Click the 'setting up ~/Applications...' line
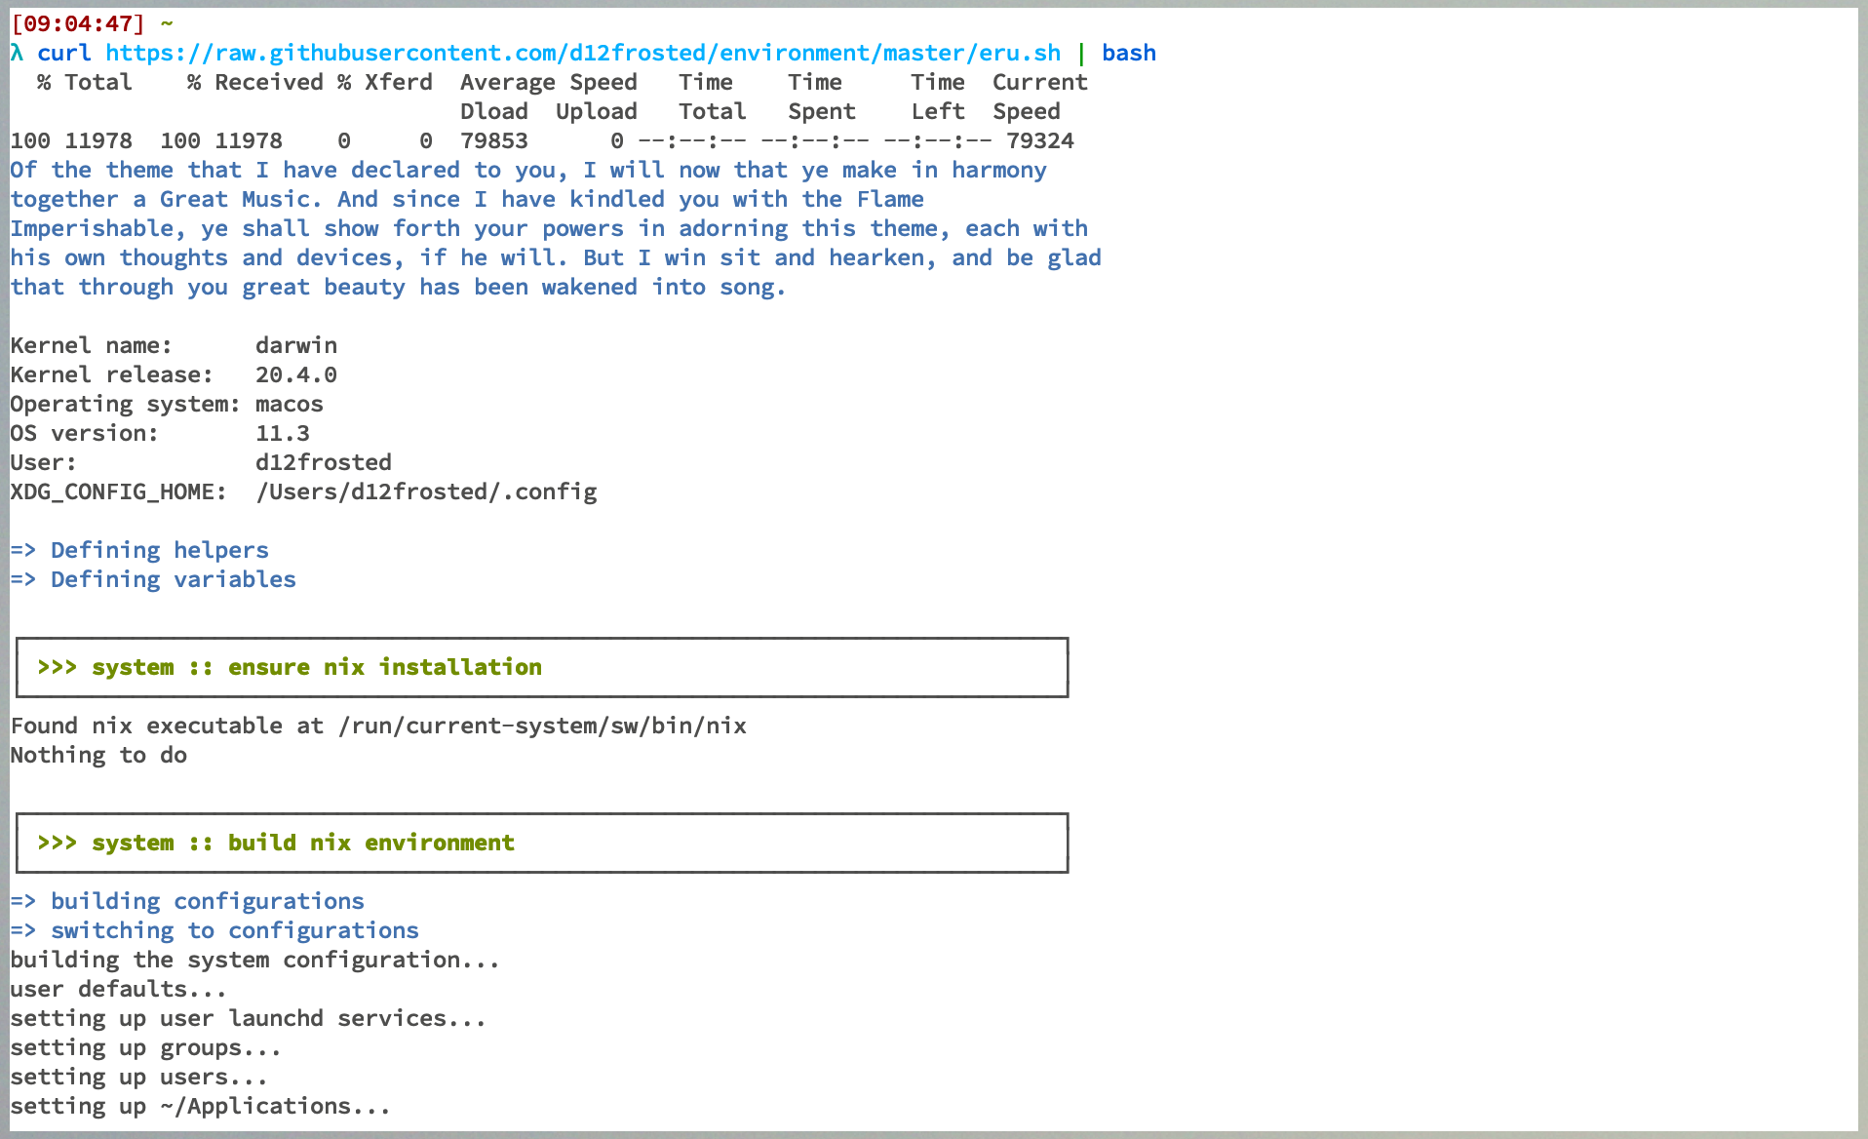 200,1107
